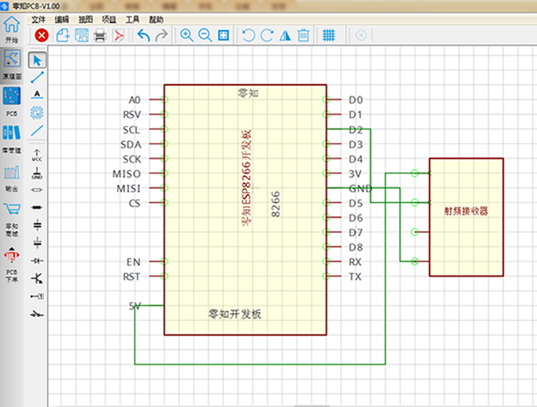Print the current schematic
This screenshot has width=537, height=407.
100,35
